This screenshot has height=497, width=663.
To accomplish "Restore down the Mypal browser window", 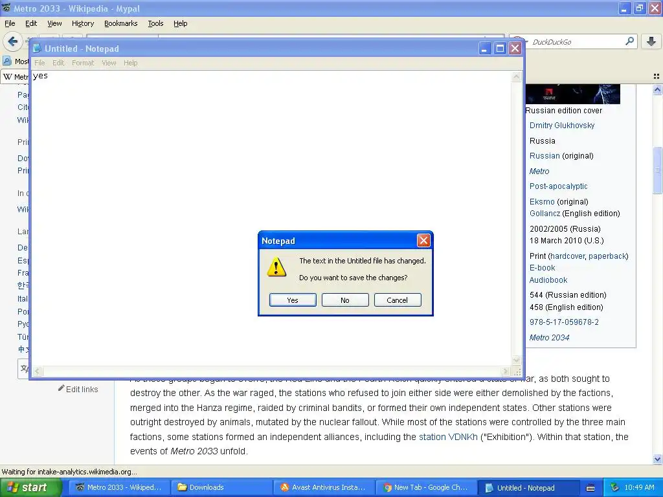I will tap(640, 8).
